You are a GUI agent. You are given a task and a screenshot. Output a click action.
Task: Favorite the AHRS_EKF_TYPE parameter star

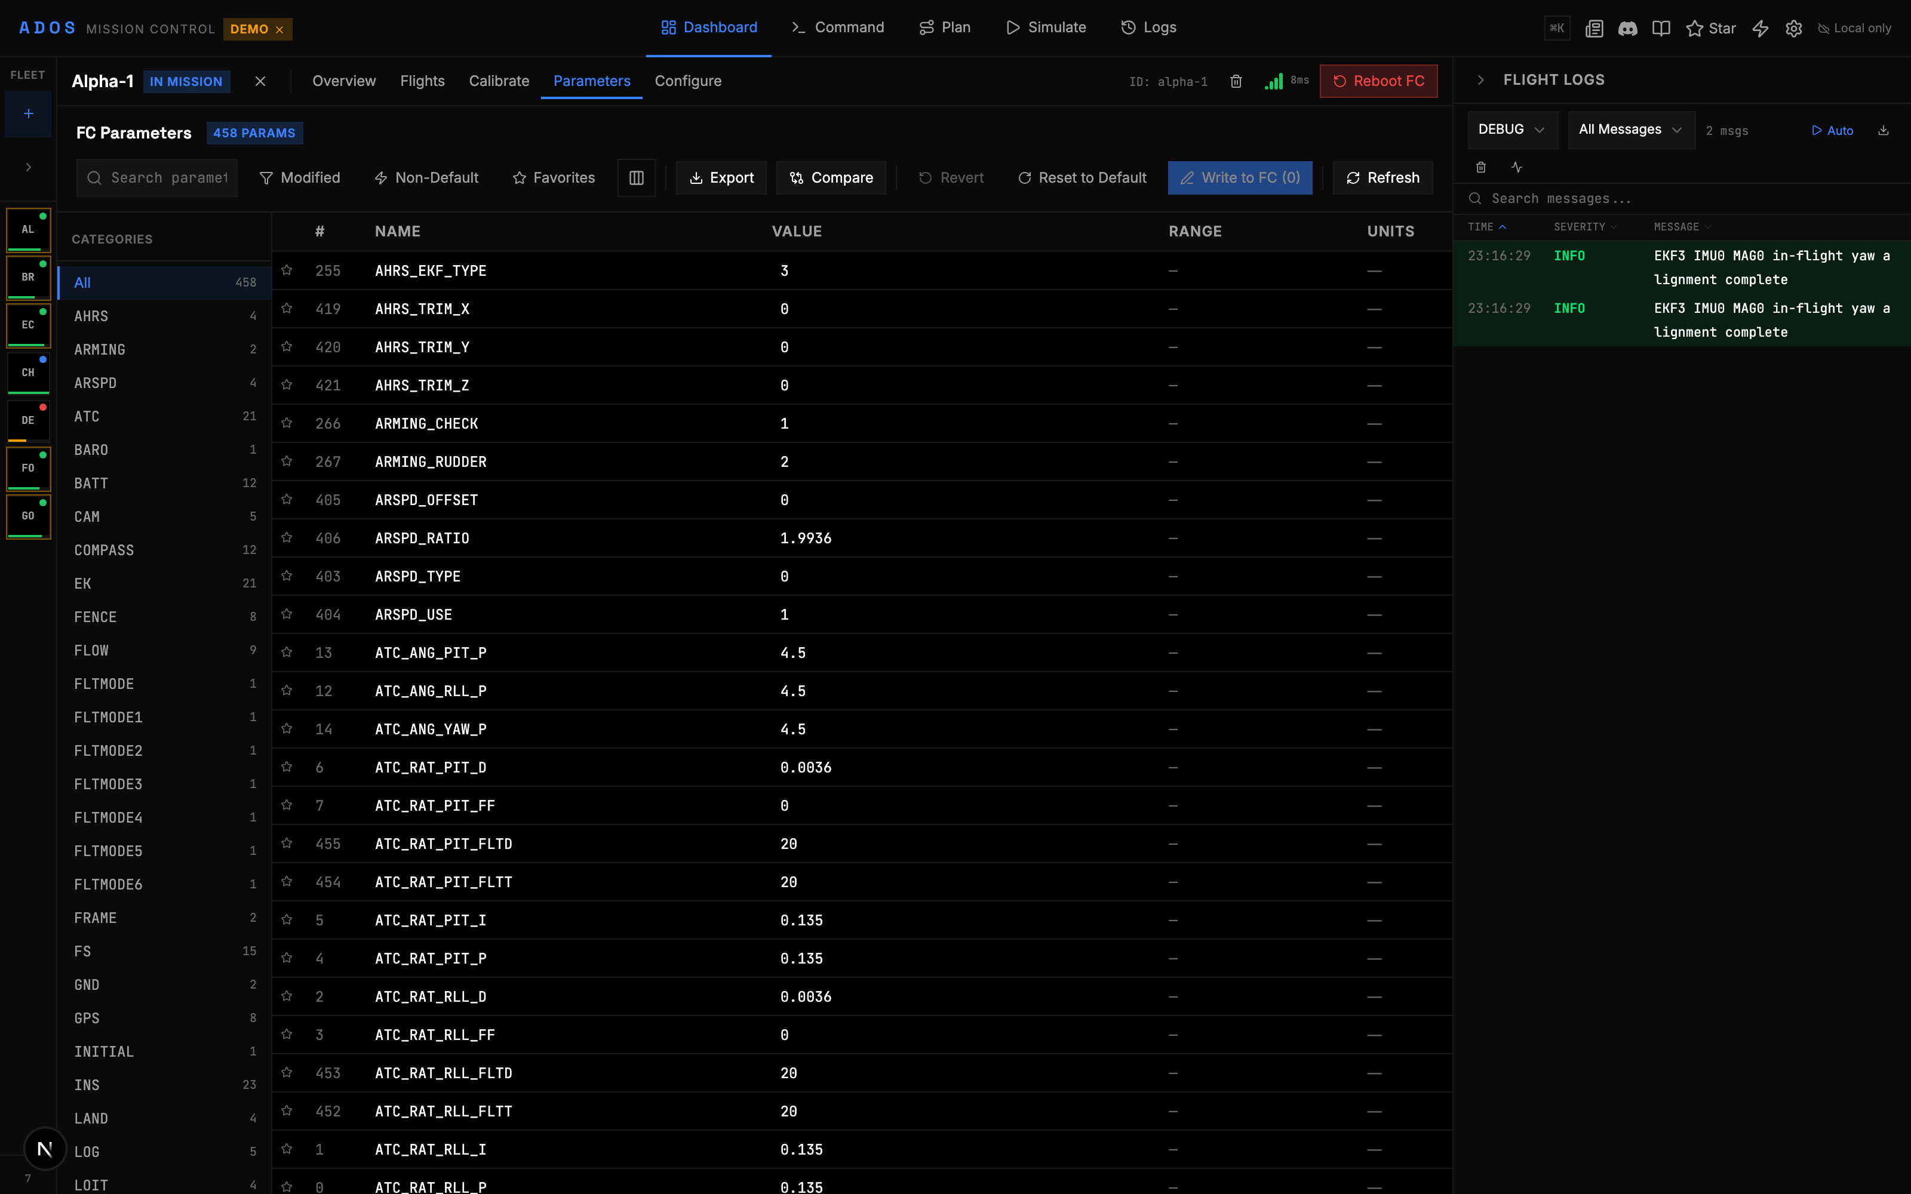point(287,270)
